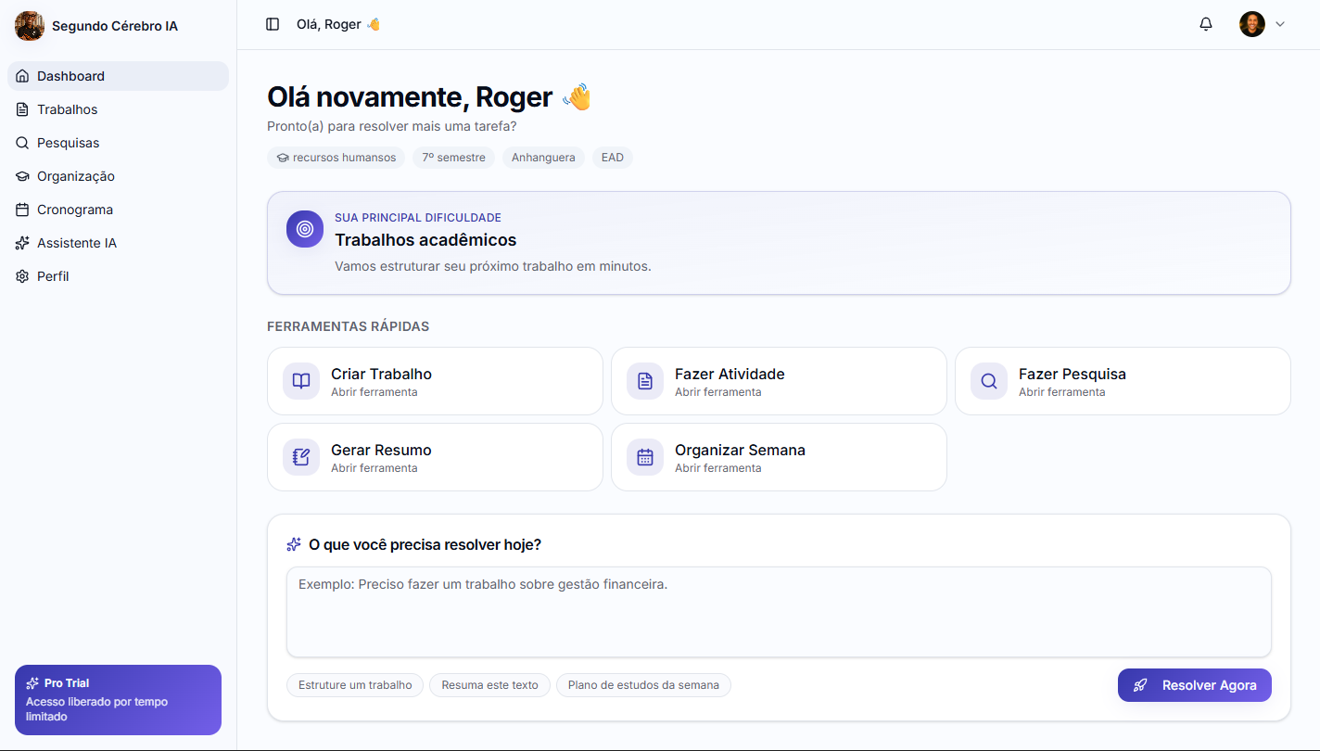Click the 'Anhanguera' tag

click(543, 158)
